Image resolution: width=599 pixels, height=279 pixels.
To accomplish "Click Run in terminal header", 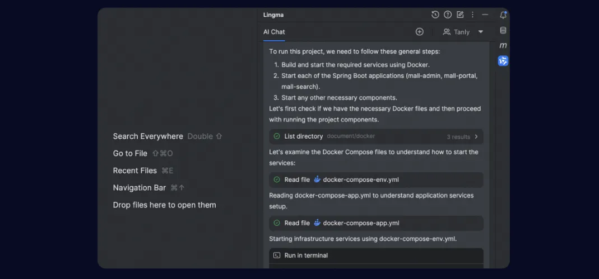I will coord(377,256).
